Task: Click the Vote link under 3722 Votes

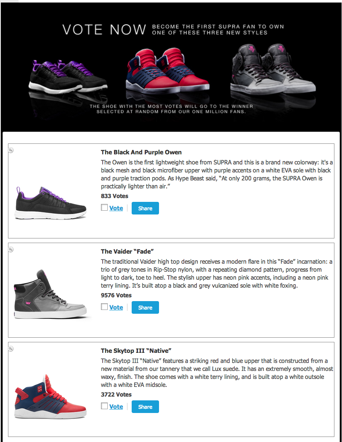Action: (116, 407)
